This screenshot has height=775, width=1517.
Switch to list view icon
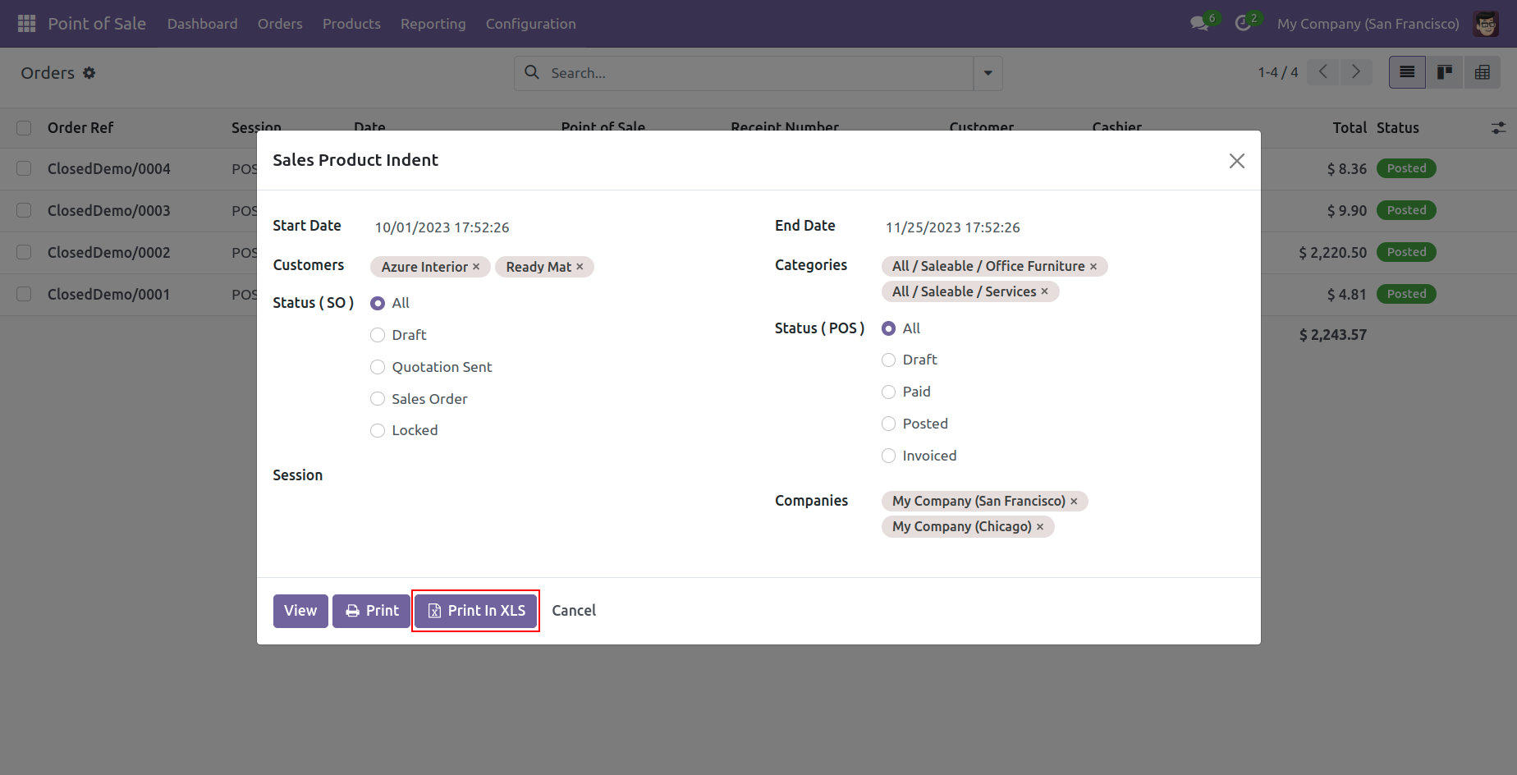tap(1407, 72)
